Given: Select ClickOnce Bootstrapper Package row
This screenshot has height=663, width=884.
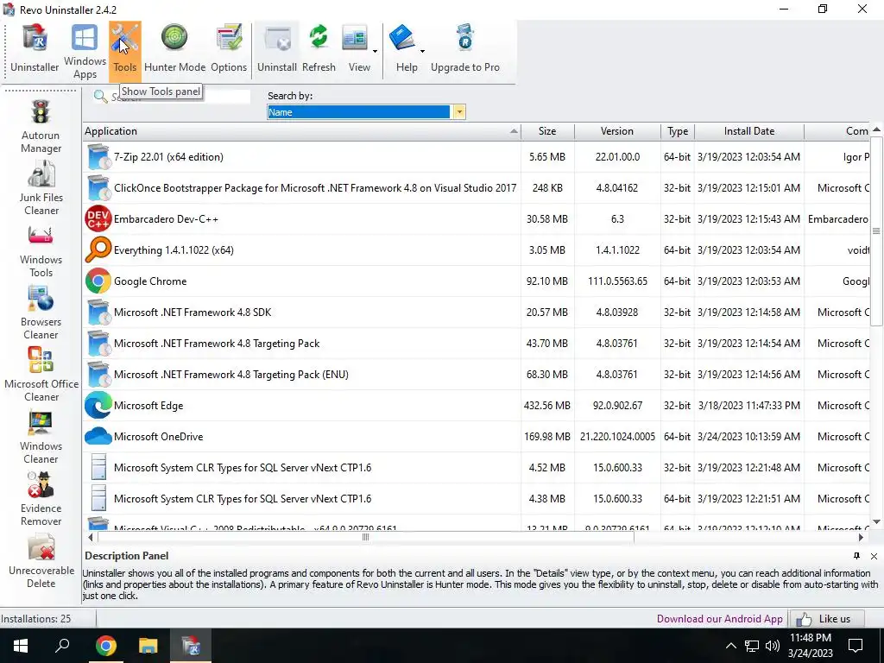Looking at the screenshot, I should click(x=477, y=187).
